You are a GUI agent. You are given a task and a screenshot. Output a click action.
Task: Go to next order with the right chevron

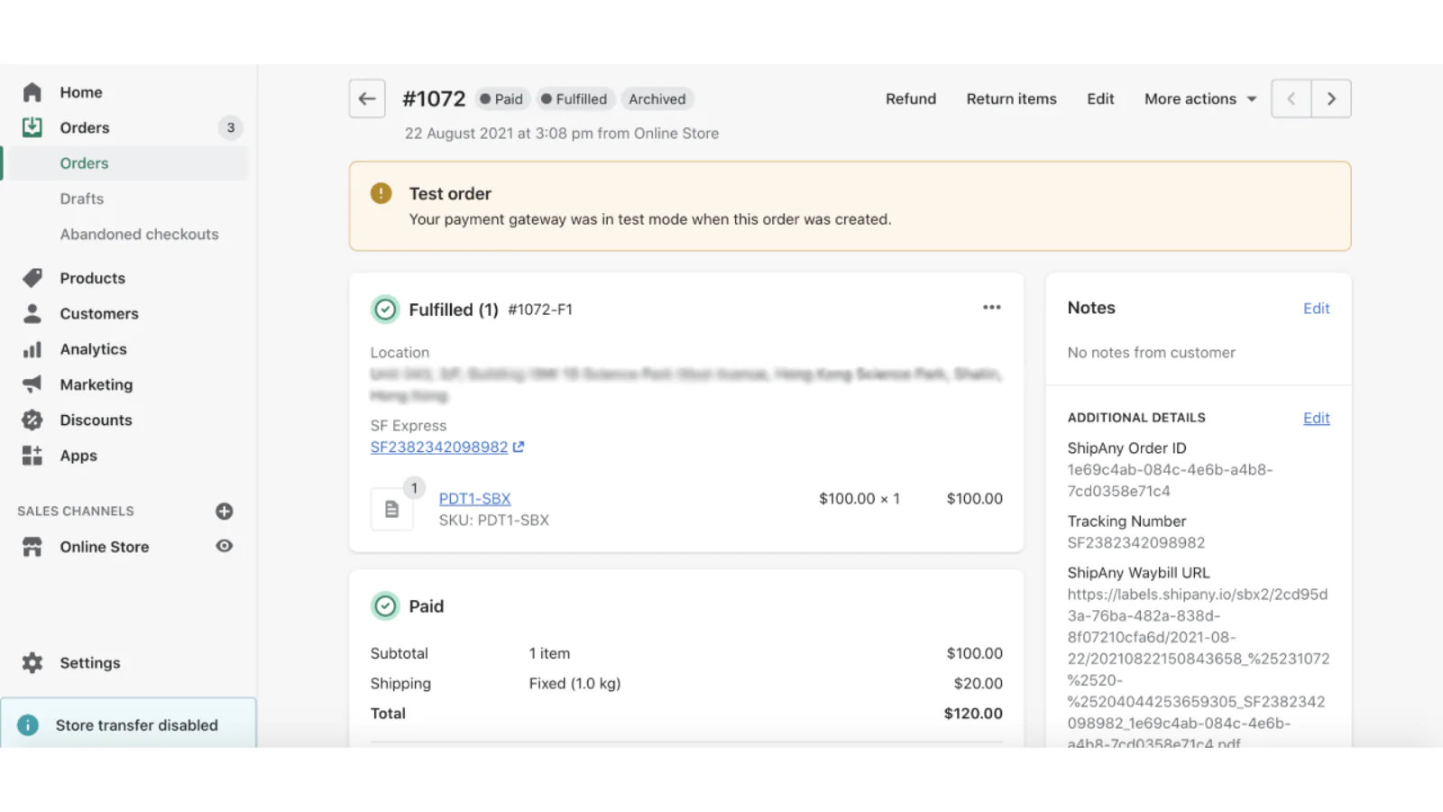pos(1331,98)
